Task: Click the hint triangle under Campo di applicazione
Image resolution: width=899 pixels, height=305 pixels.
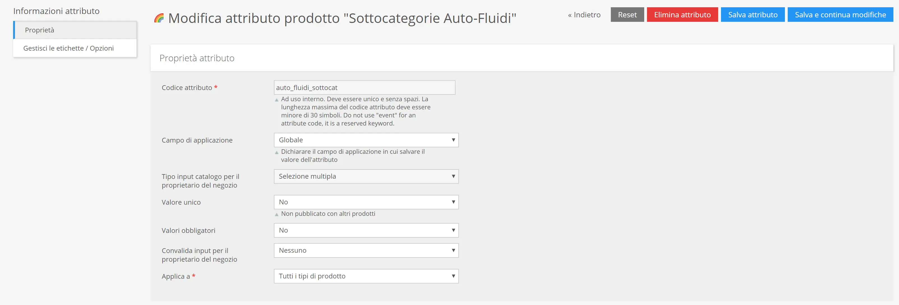Action: 277,153
